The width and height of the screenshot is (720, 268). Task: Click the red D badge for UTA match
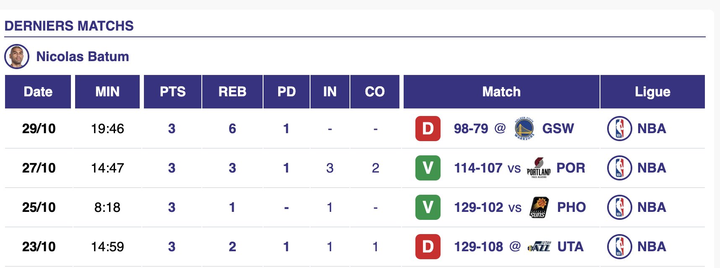[x=428, y=247]
